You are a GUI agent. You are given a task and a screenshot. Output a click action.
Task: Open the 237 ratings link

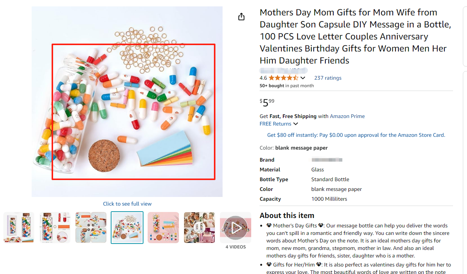328,78
